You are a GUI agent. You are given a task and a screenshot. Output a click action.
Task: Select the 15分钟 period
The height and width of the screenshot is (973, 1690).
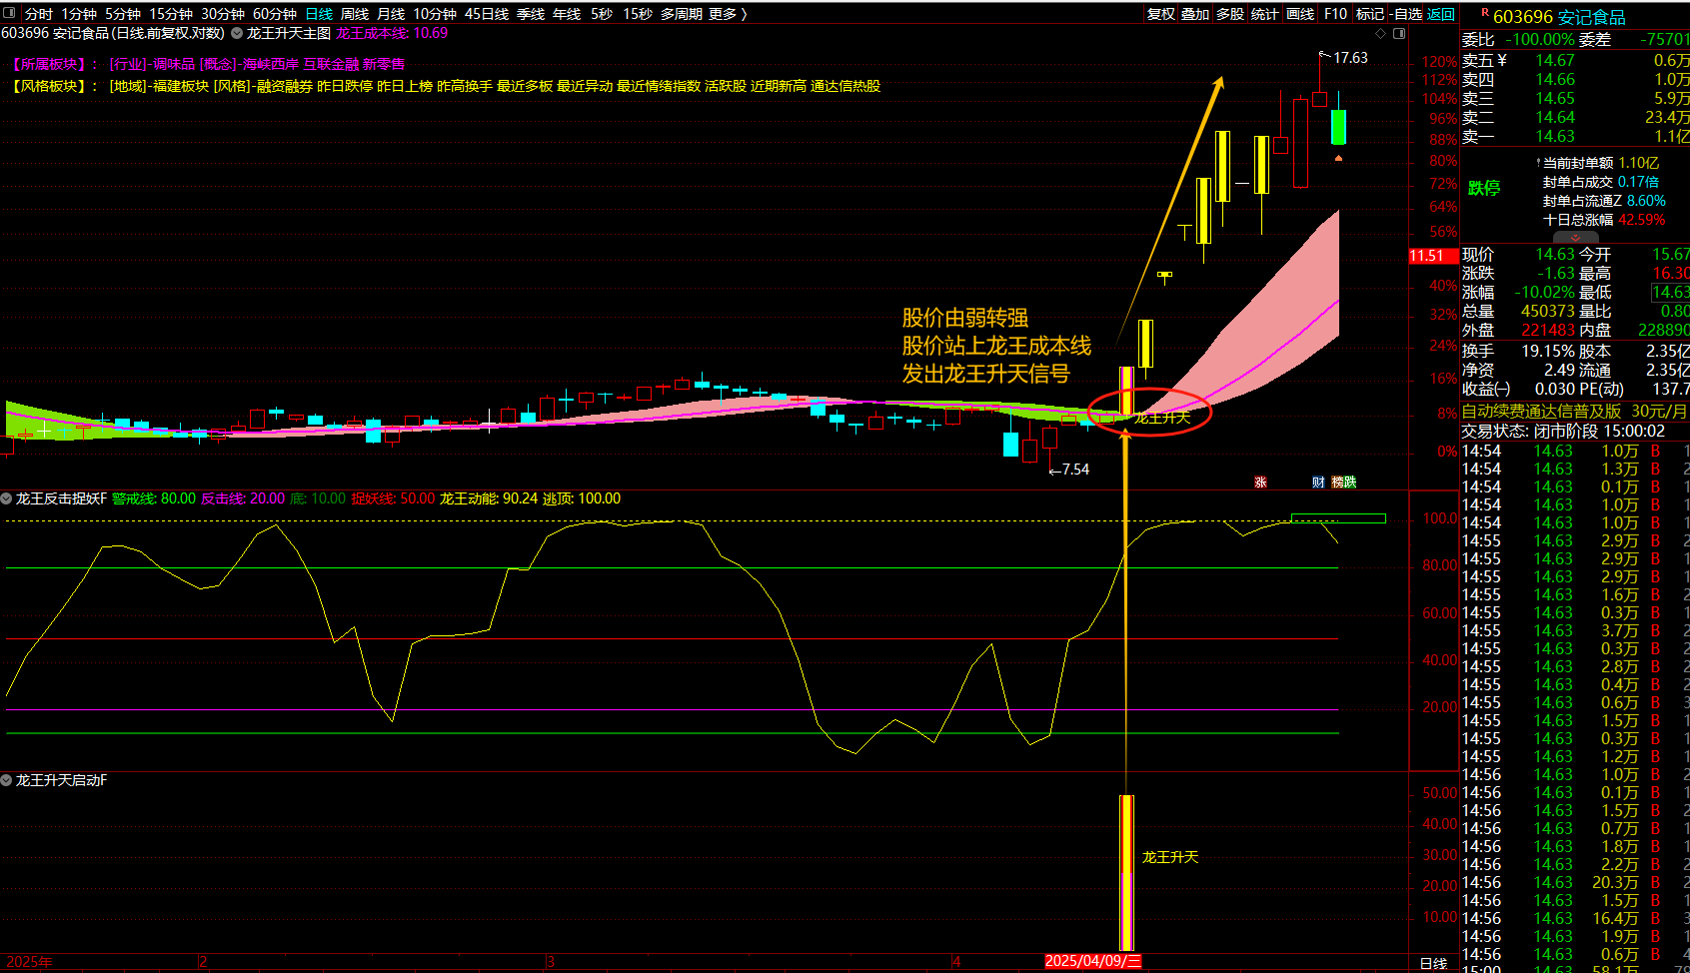pyautogui.click(x=171, y=14)
